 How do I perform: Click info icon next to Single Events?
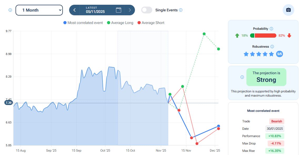point(181,10)
